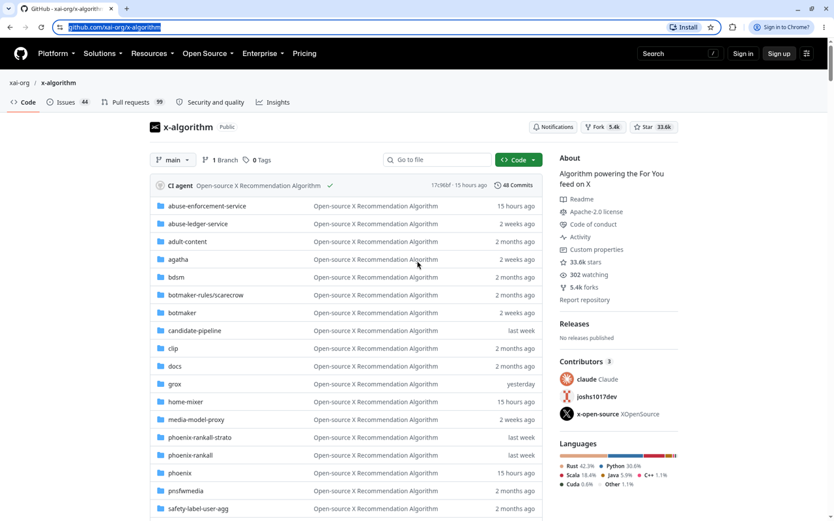
Task: Star the repository with Star button
Action: (x=654, y=127)
